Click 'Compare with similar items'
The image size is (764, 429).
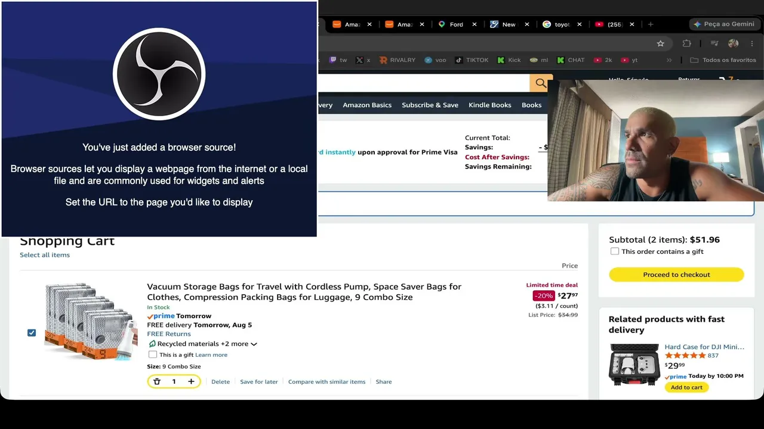[326, 382]
